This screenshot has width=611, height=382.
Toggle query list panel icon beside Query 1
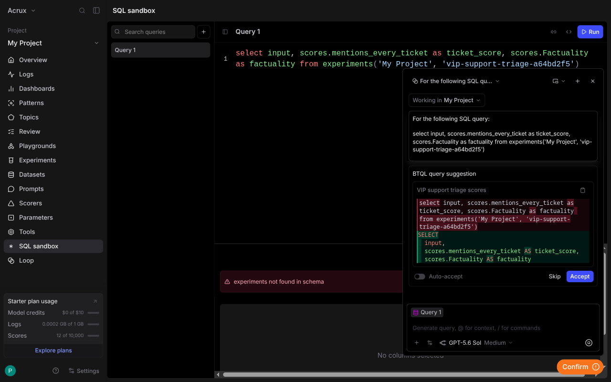pyautogui.click(x=225, y=32)
